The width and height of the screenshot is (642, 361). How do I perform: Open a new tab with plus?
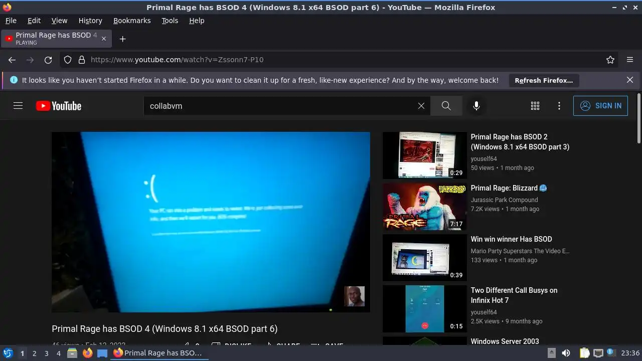pos(122,39)
